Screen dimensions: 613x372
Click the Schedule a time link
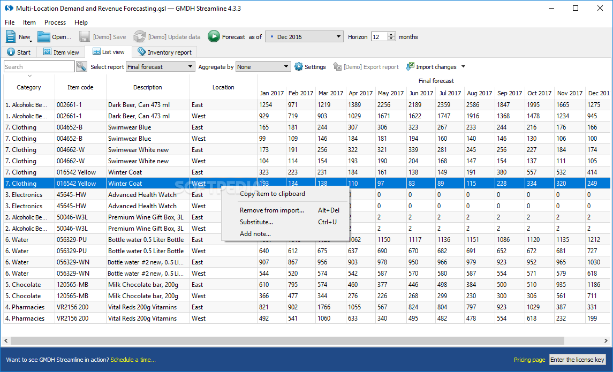click(x=133, y=360)
